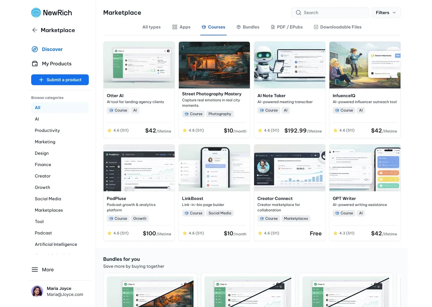The image size is (432, 307).
Task: Open the Filters dropdown
Action: [x=386, y=13]
